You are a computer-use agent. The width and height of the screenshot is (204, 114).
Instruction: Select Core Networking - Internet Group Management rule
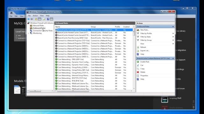[94, 75]
